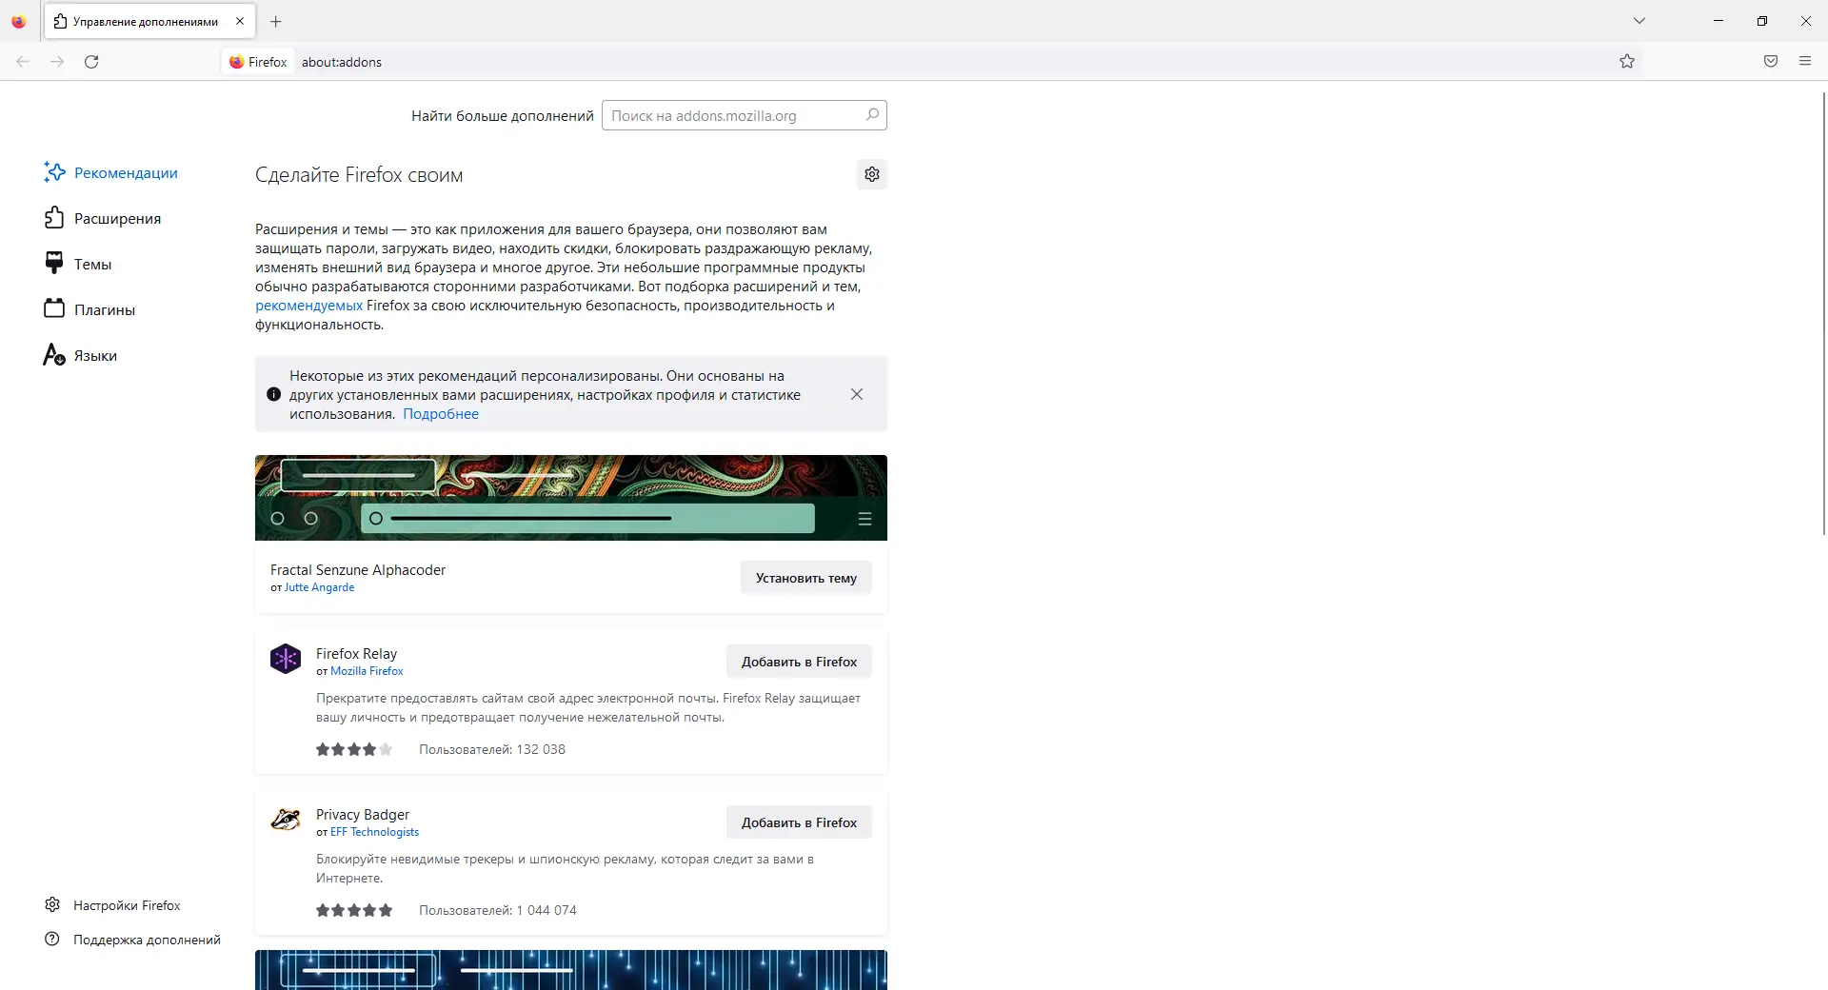Open the recommendations settings gear

tap(871, 174)
